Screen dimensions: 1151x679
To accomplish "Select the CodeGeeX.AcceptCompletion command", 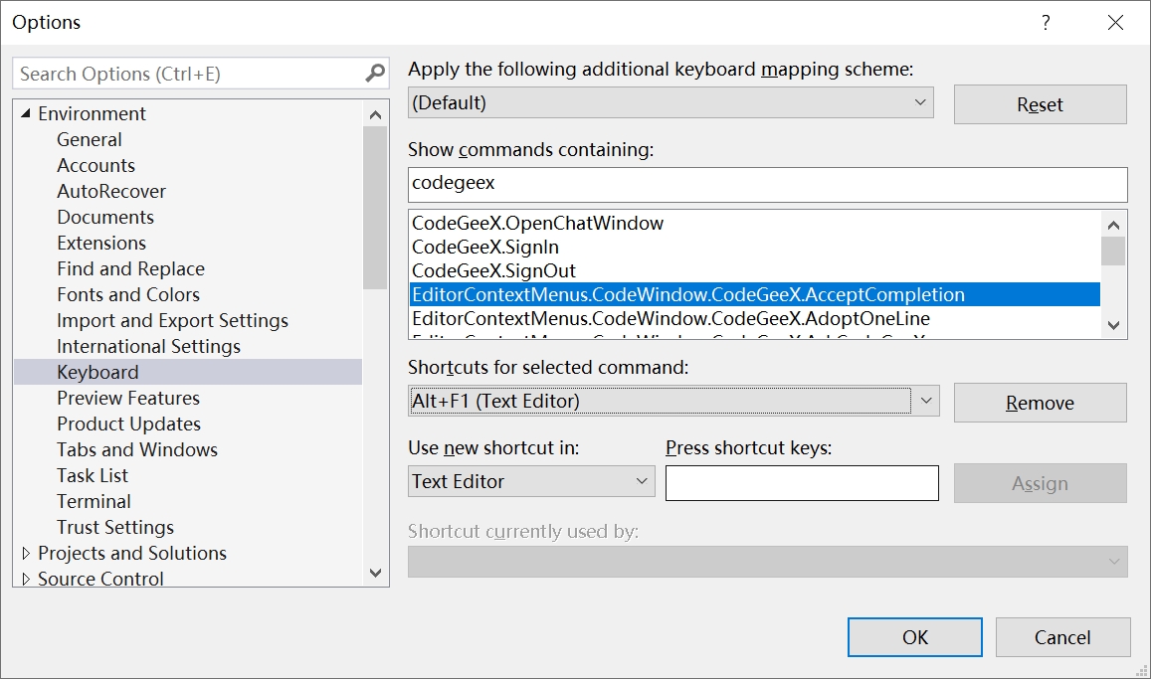I will click(x=755, y=295).
